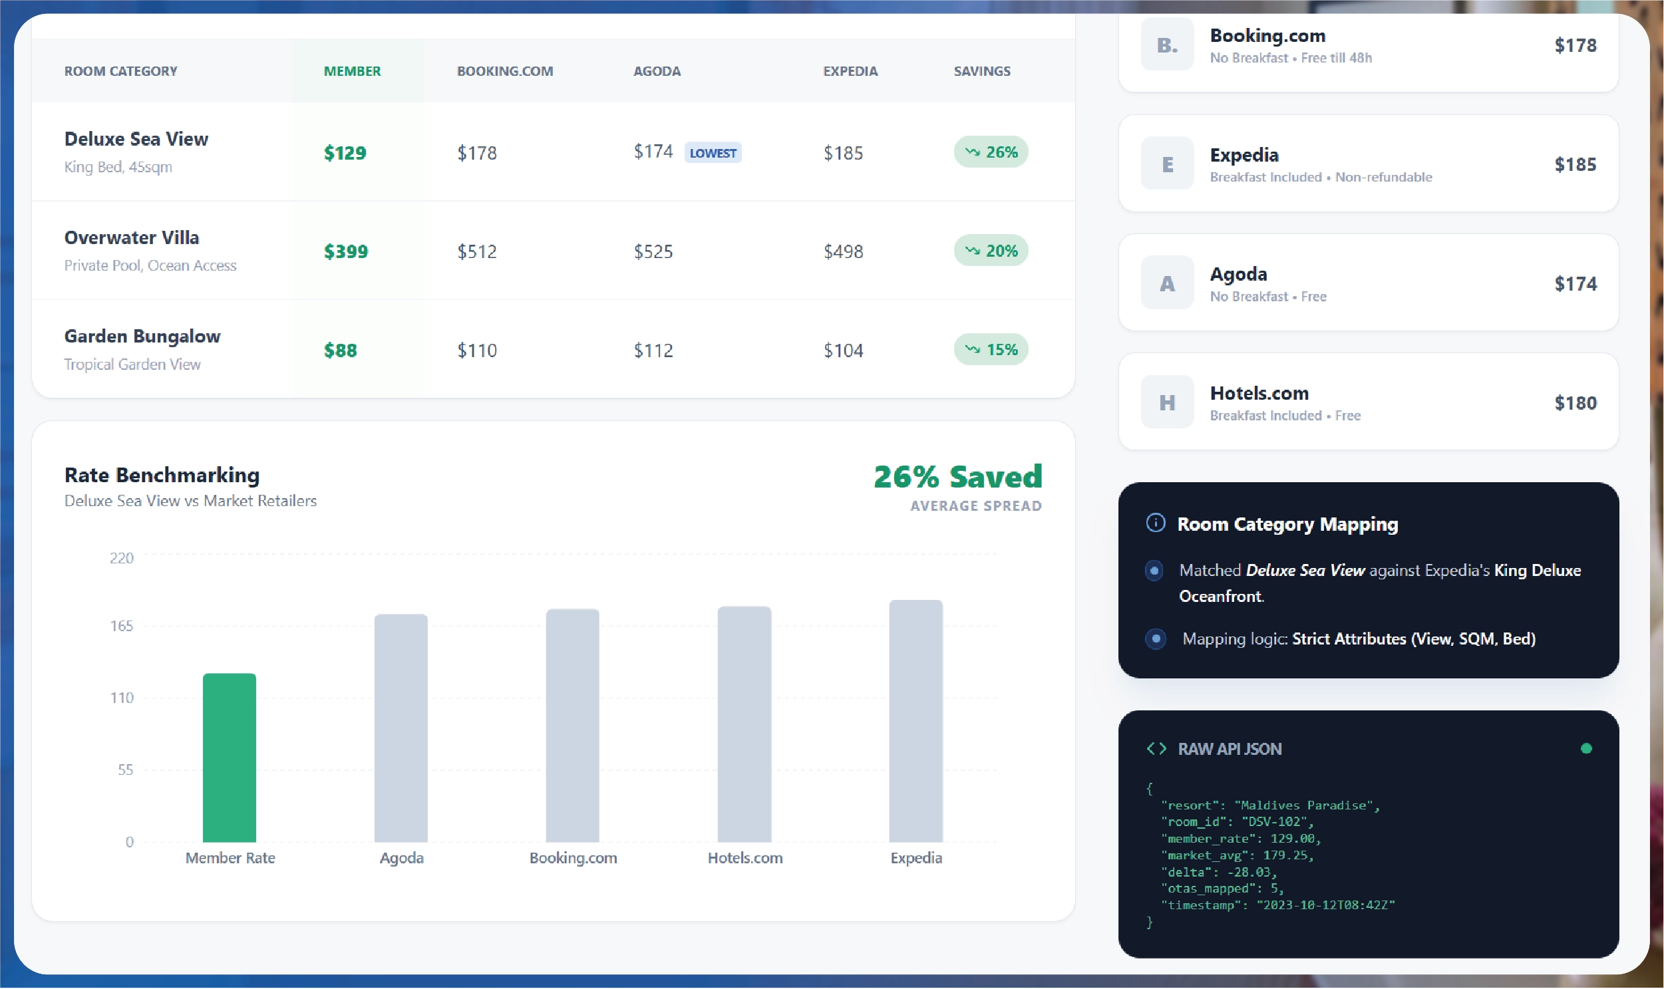Image resolution: width=1664 pixels, height=989 pixels.
Task: Click the 26% savings badge
Action: 991,152
